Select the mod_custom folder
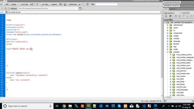The height and width of the screenshot is (109, 194). [181, 76]
